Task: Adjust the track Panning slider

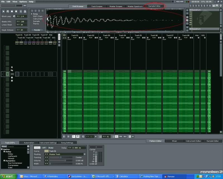Action: tap(61, 157)
